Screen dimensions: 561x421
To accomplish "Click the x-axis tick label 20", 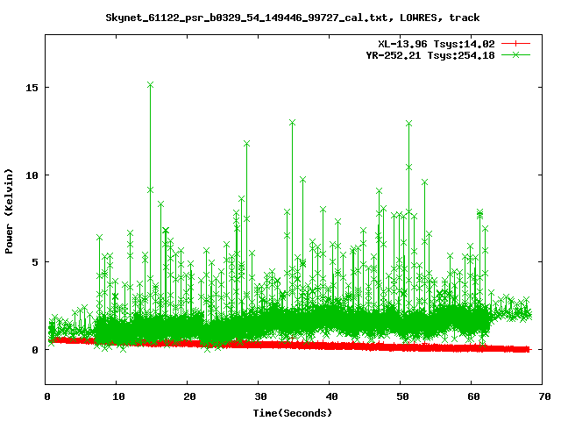I will coord(189,396).
